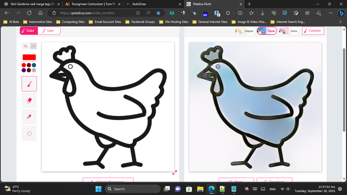
Task: Open the clock and date panel
Action: [315, 189]
